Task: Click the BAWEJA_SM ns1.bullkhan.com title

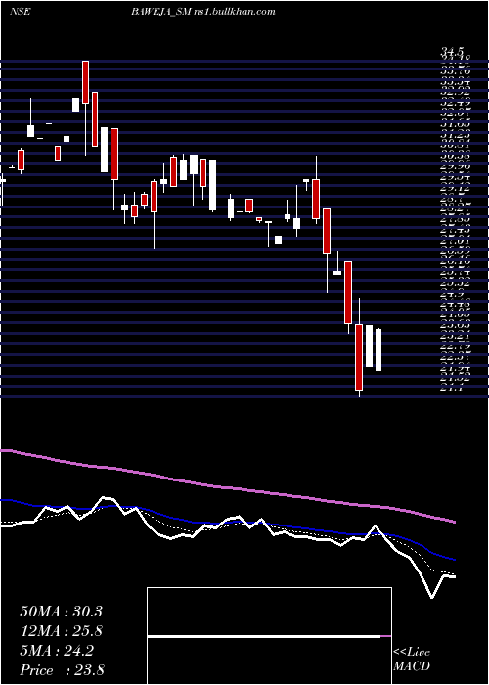Action: coord(203,12)
